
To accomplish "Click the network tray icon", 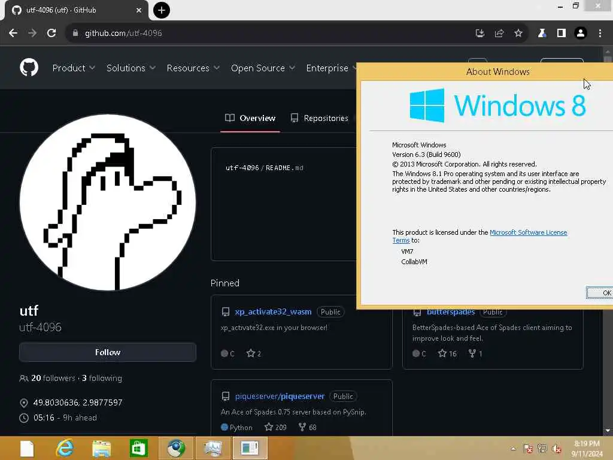I will point(542,449).
